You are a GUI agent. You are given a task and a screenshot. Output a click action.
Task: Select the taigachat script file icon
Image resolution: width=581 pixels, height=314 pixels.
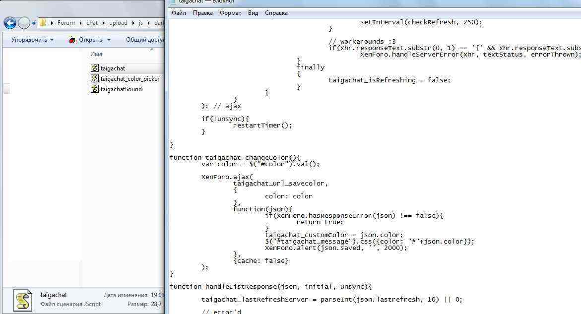click(95, 68)
